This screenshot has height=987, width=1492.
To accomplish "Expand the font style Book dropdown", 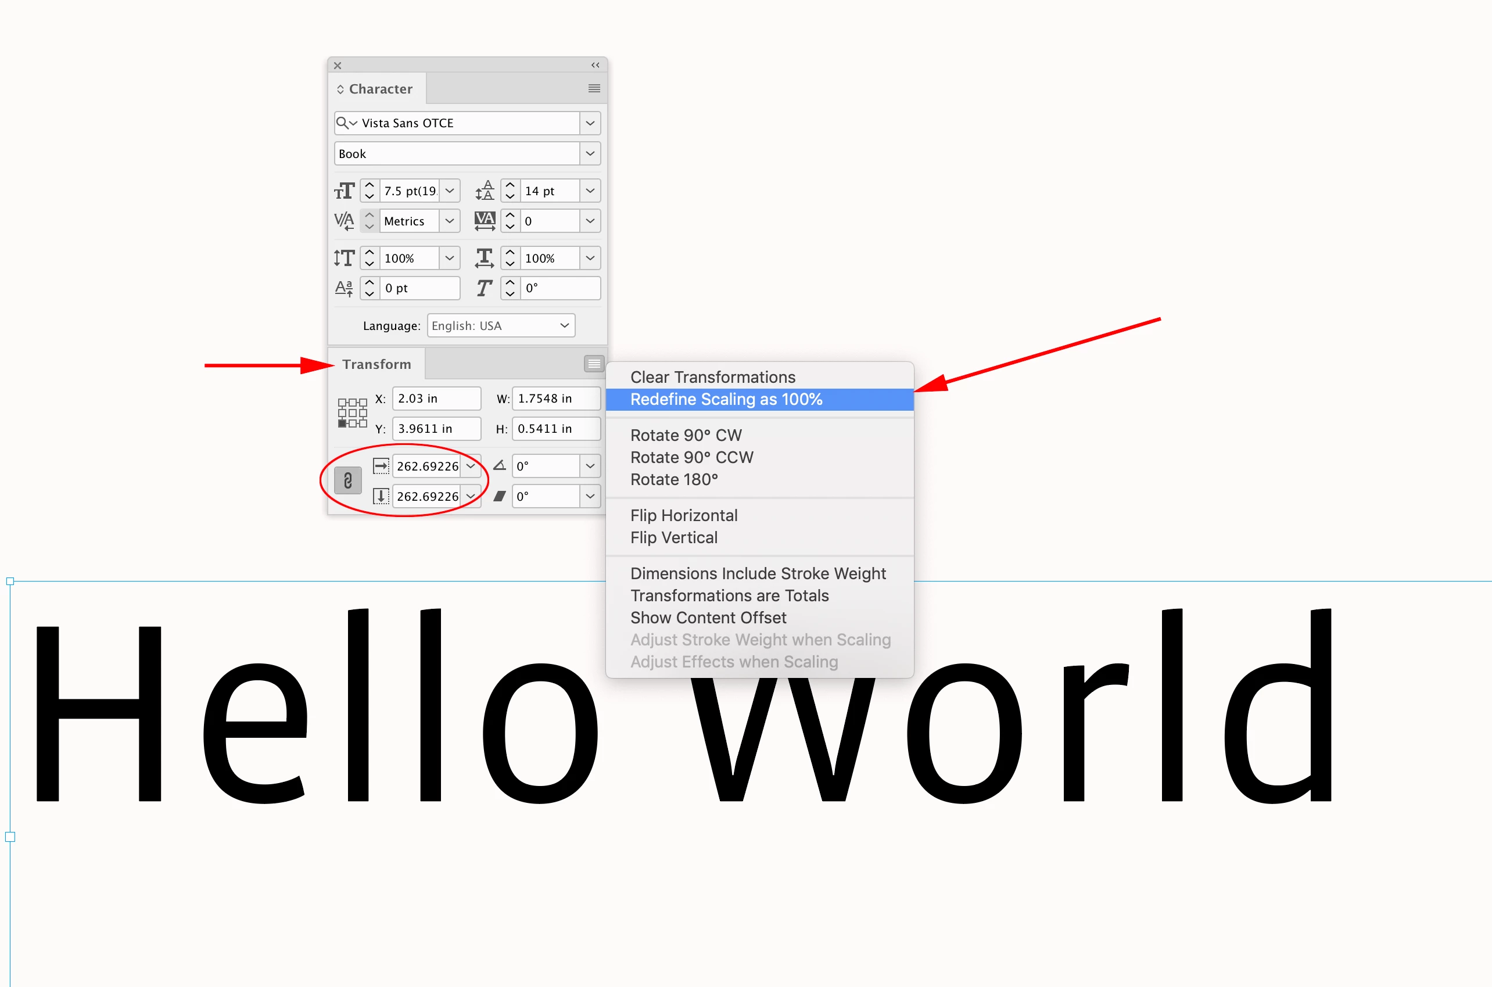I will pyautogui.click(x=590, y=153).
